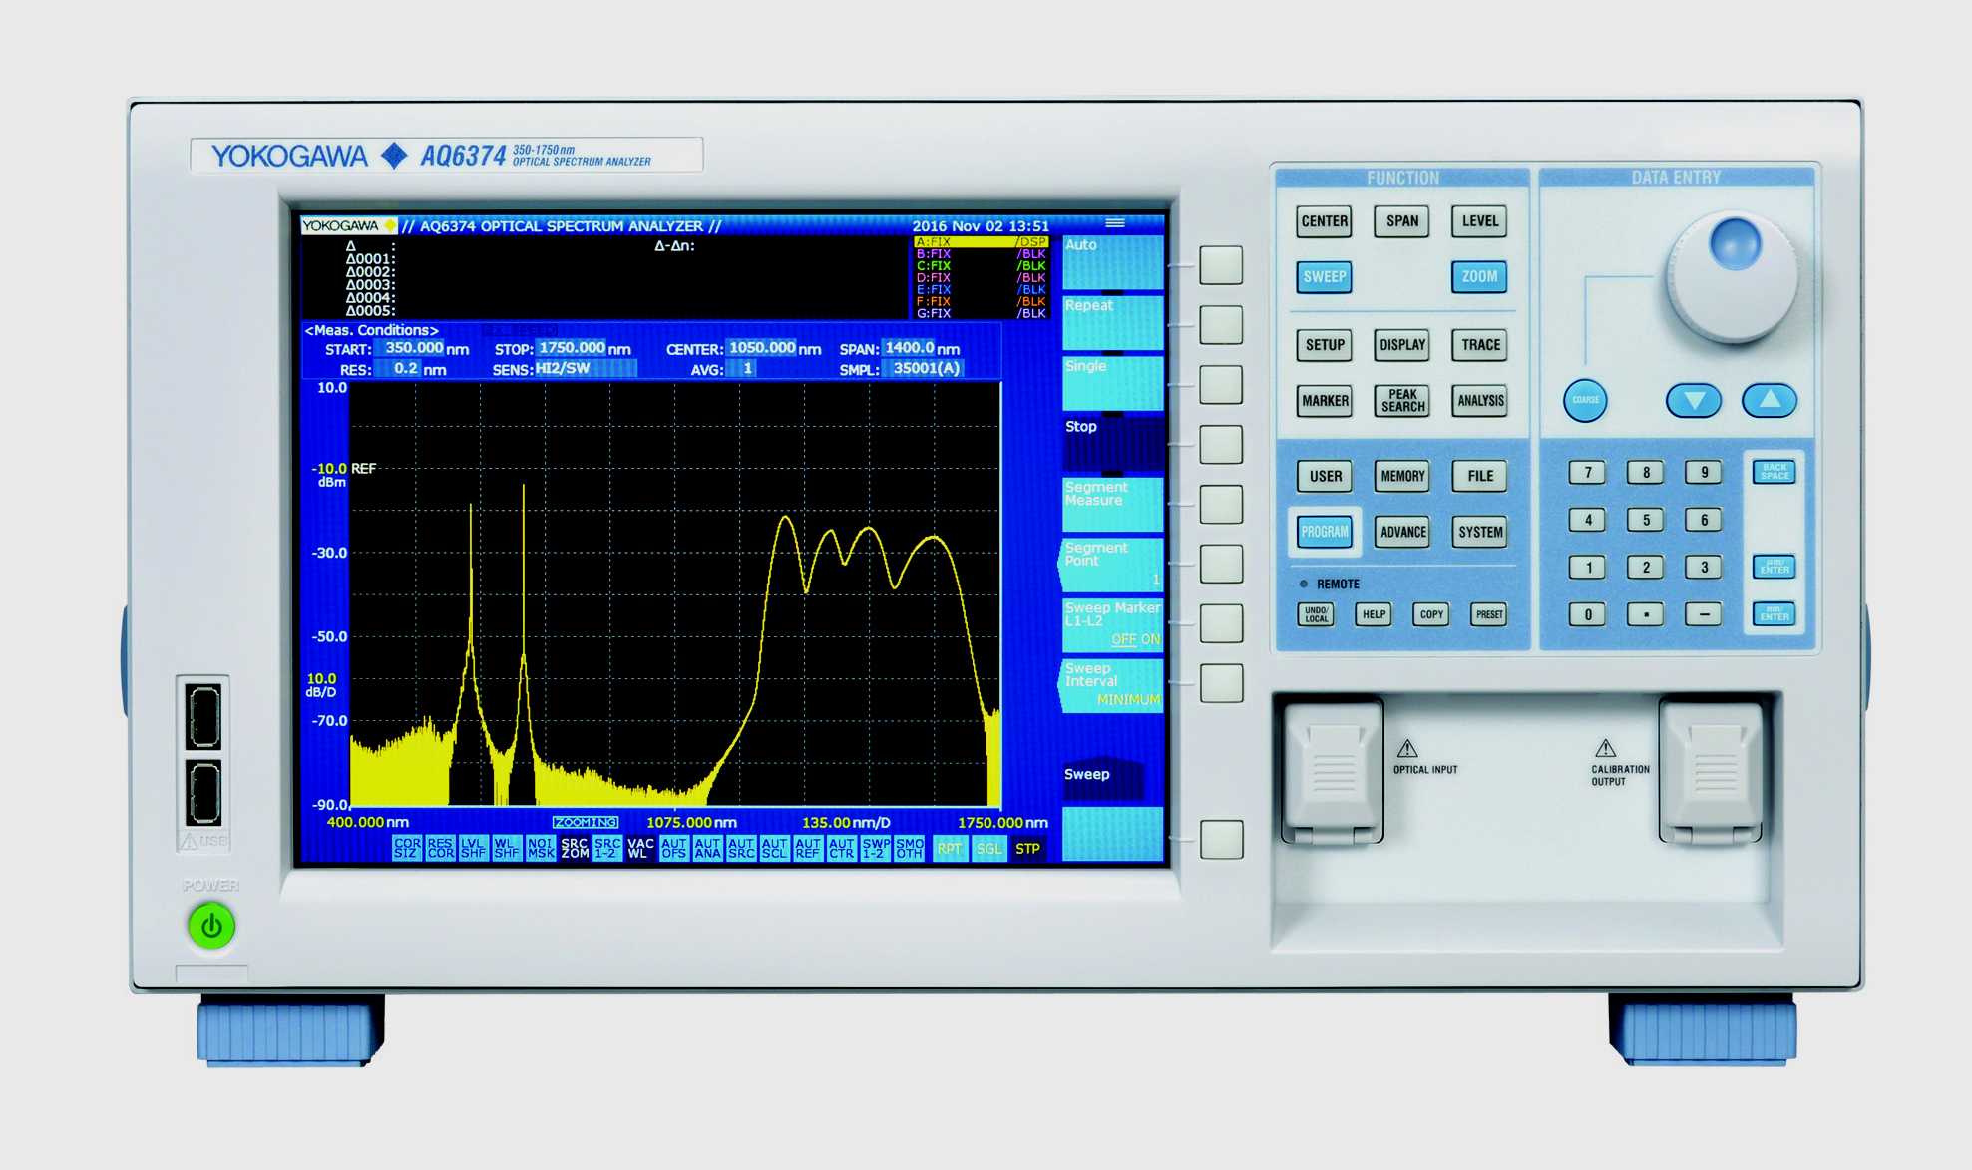Click the rotary data entry knob
The width and height of the screenshot is (1972, 1170).
pyautogui.click(x=1733, y=279)
